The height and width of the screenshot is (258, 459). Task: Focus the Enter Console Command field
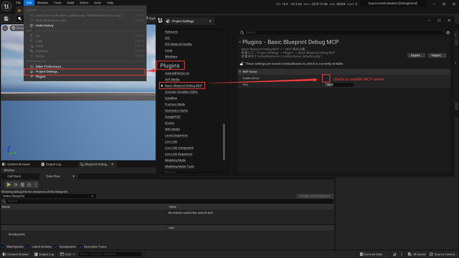pyautogui.click(x=110, y=254)
